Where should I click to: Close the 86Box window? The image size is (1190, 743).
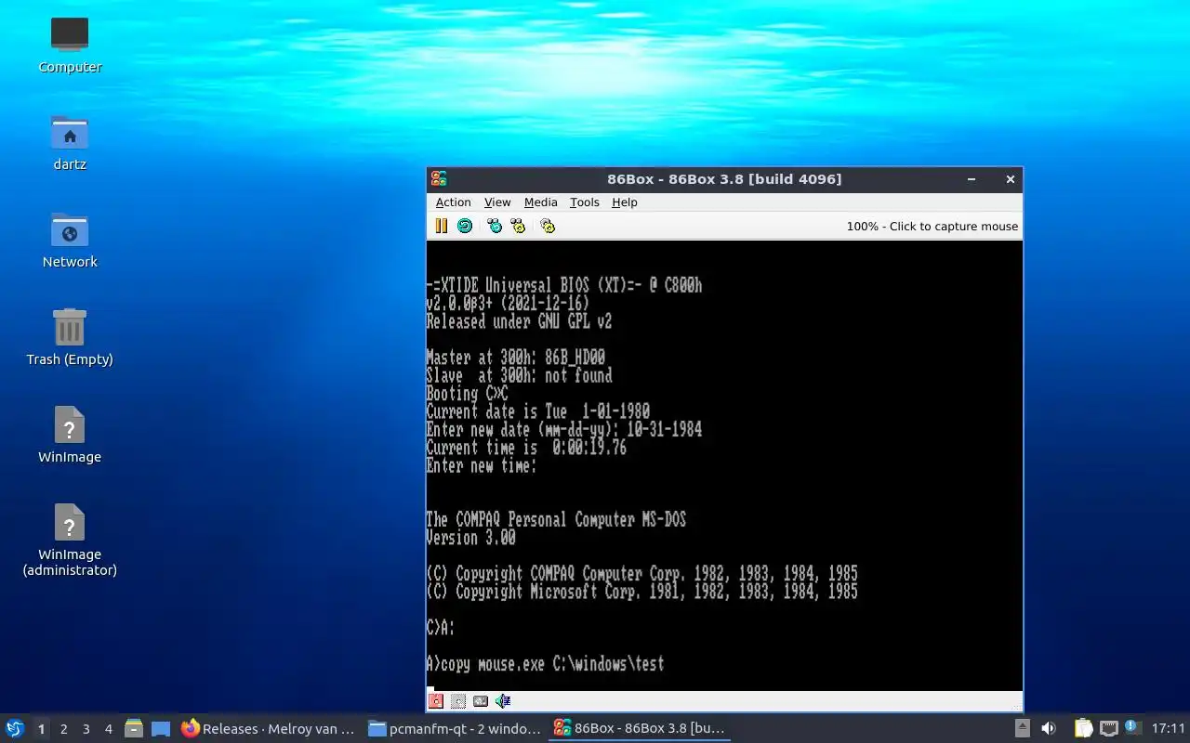click(1011, 179)
